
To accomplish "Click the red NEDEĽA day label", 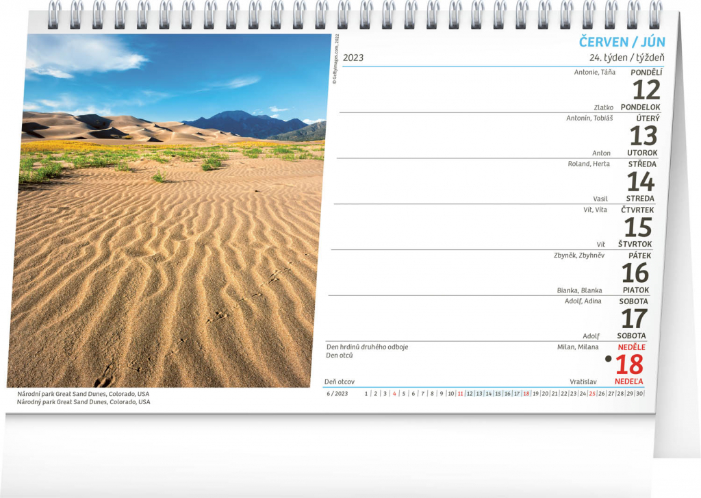I will click(628, 382).
